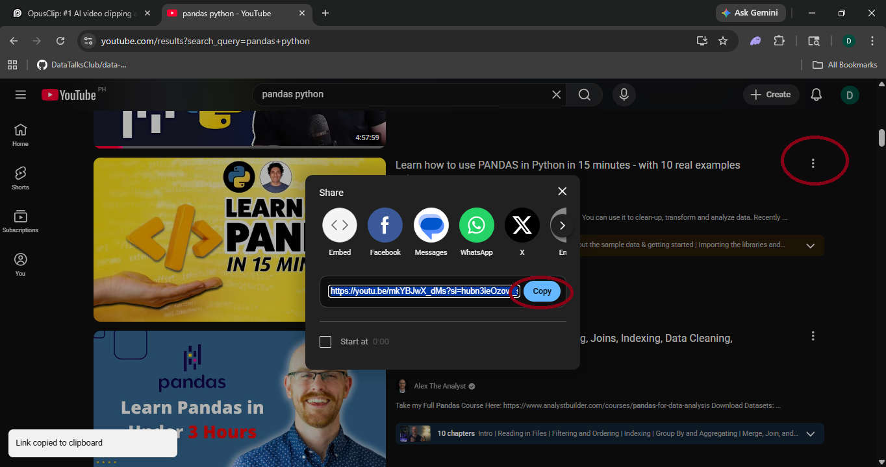Clear the pandas python search query

(557, 95)
